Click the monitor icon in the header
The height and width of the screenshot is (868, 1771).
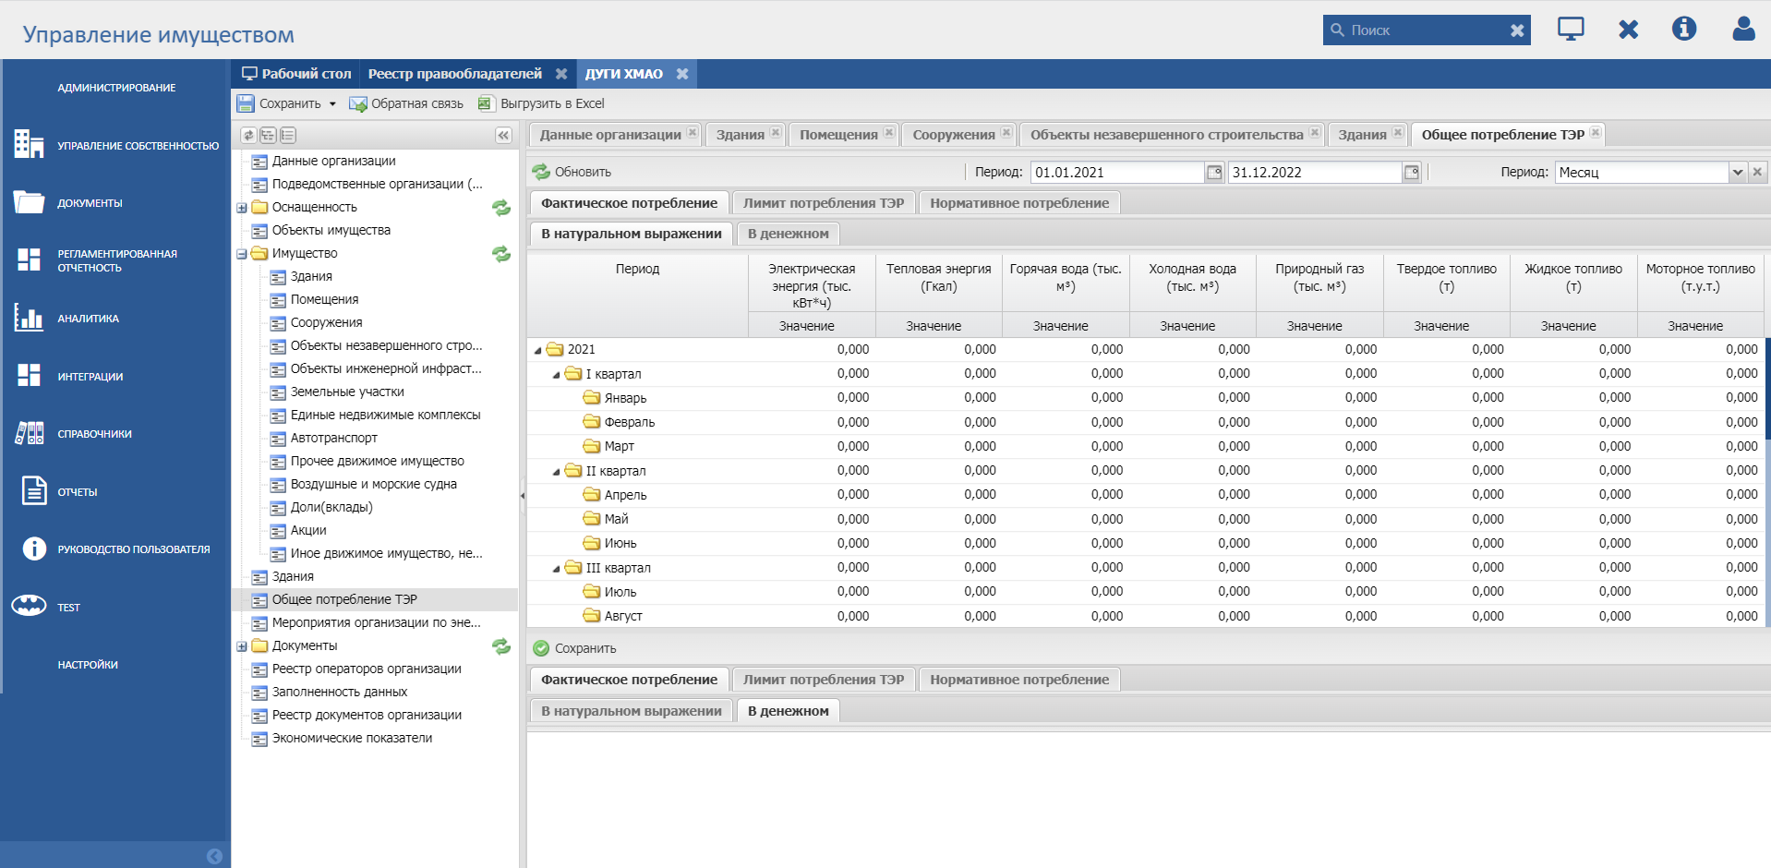coord(1570,30)
